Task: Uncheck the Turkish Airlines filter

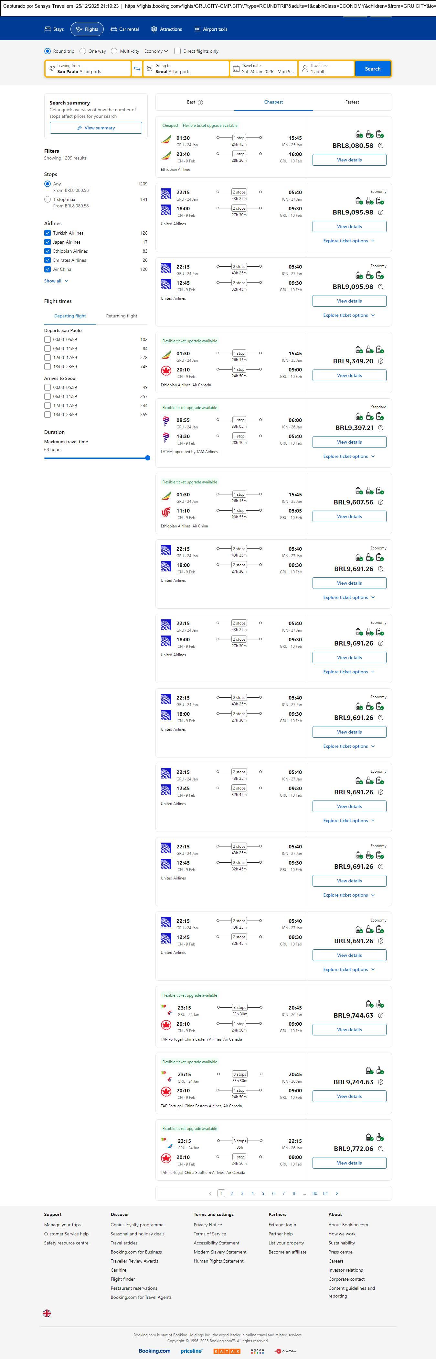Action: click(x=48, y=233)
